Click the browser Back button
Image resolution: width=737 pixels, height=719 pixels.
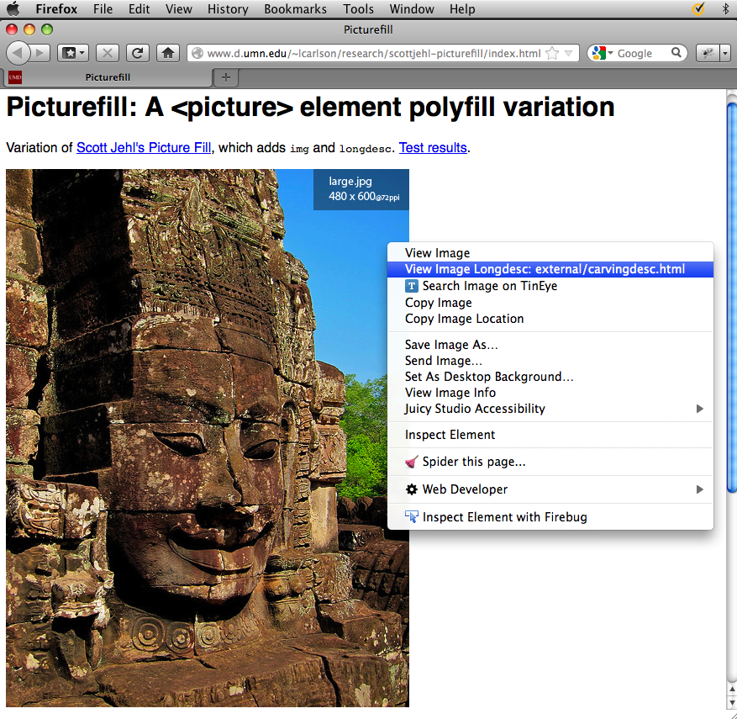18,53
